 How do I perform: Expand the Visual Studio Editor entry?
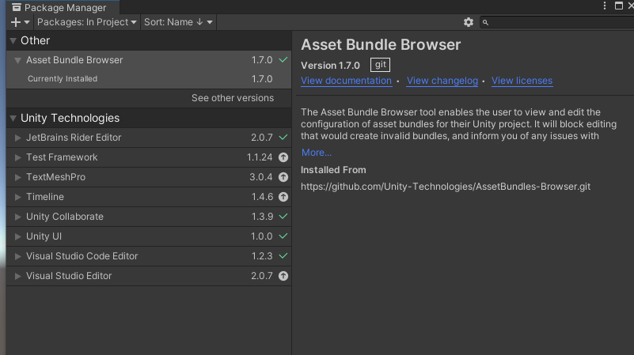point(17,276)
